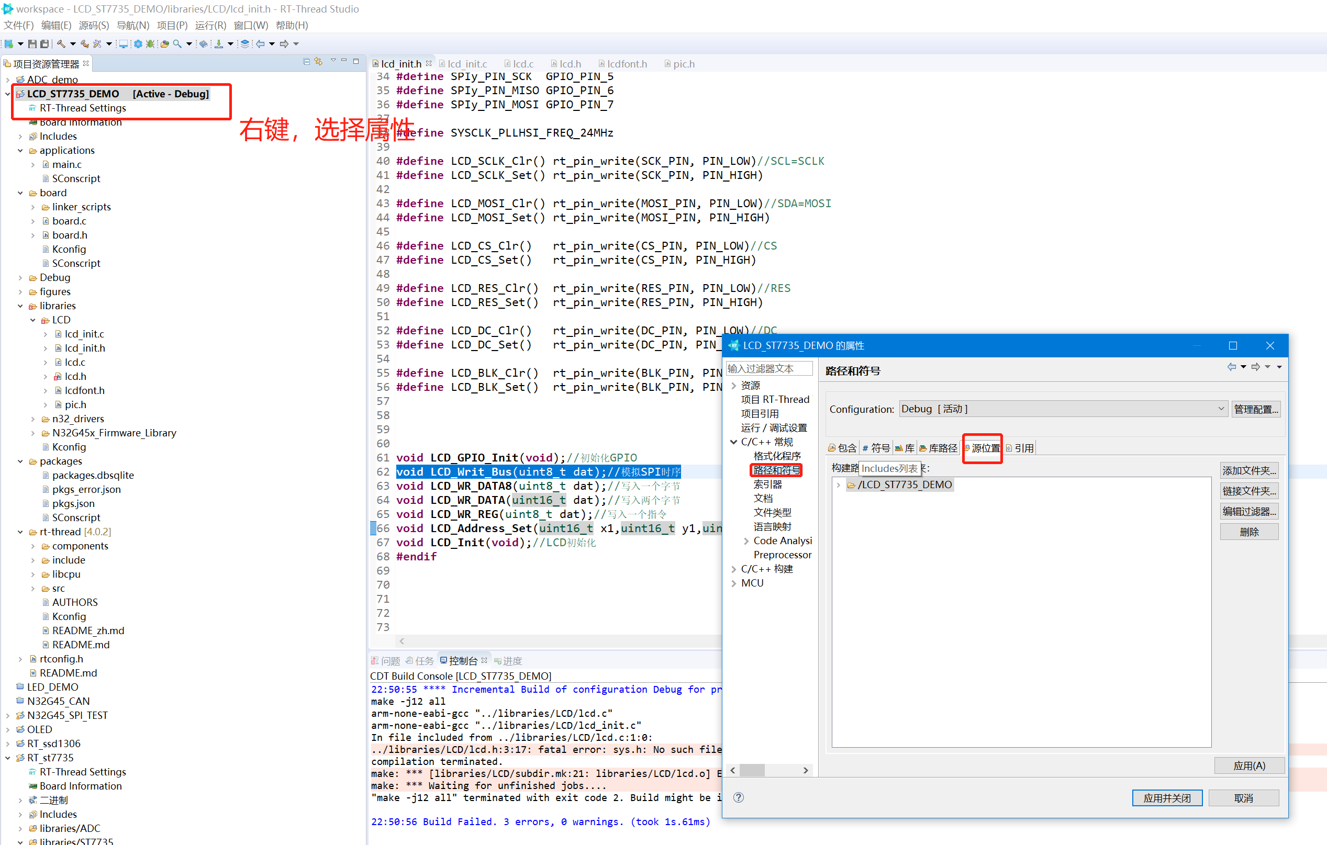Click the blue book toolbar icon
The height and width of the screenshot is (845, 1327).
coord(203,44)
